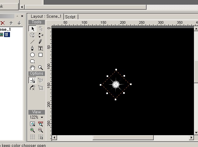The image size is (198, 147).
Task: Select Scene_1 in outline tree
Action: tap(5, 29)
